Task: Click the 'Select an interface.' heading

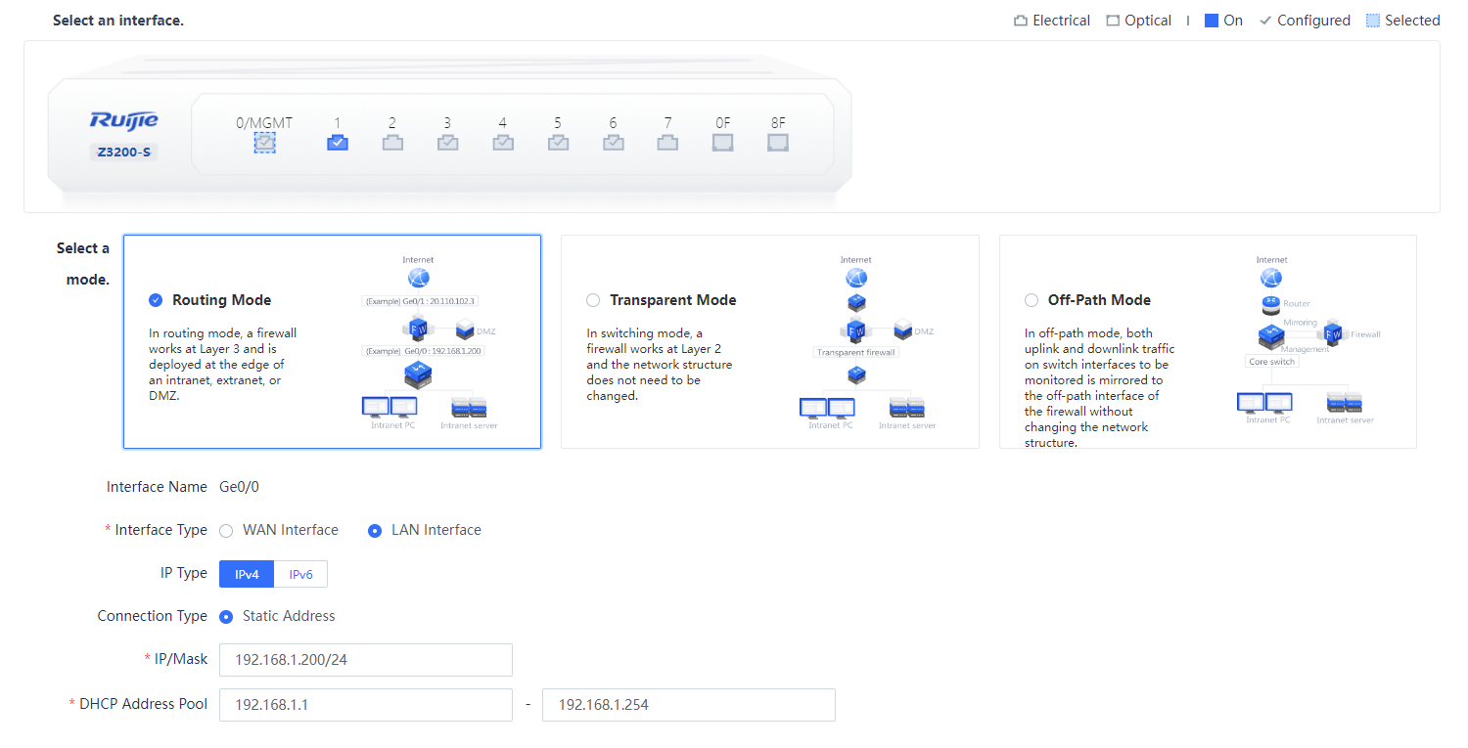Action: pos(118,21)
